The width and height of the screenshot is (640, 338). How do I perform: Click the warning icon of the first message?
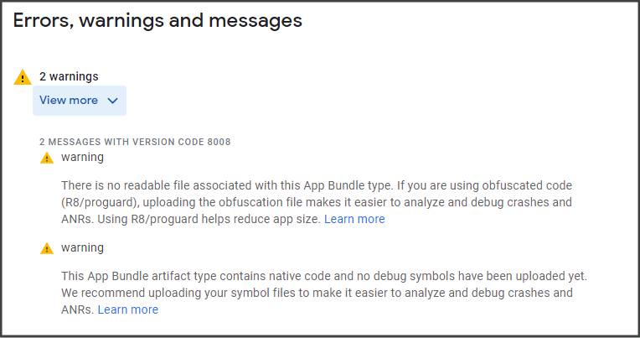pos(47,158)
